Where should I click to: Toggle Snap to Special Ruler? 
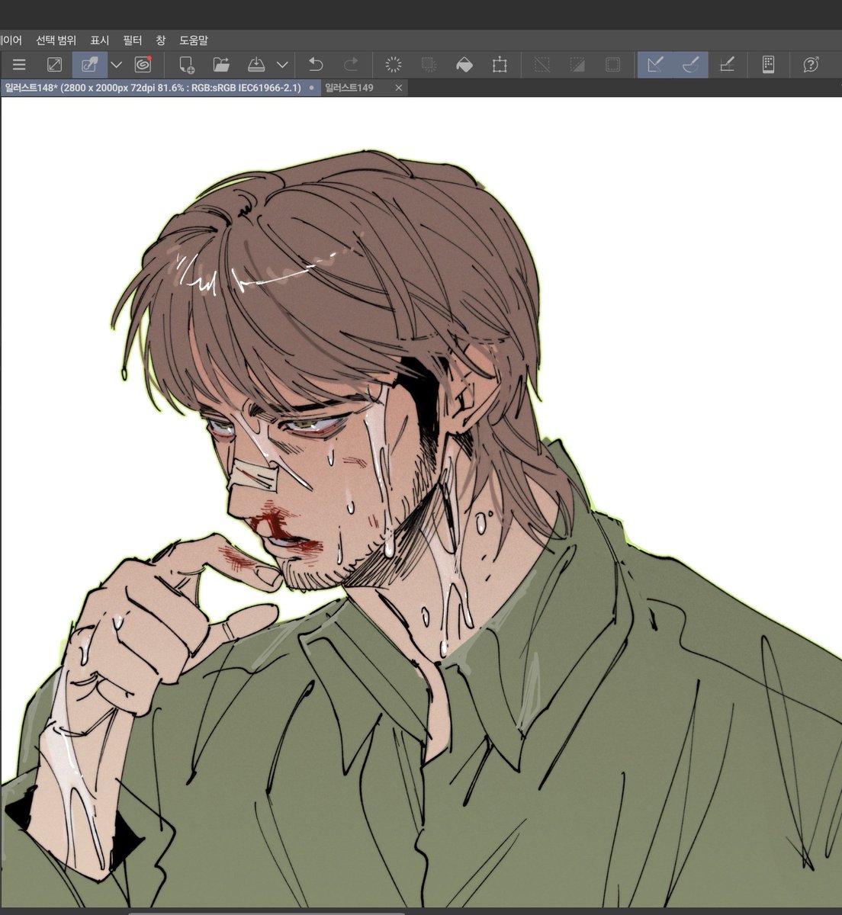691,65
